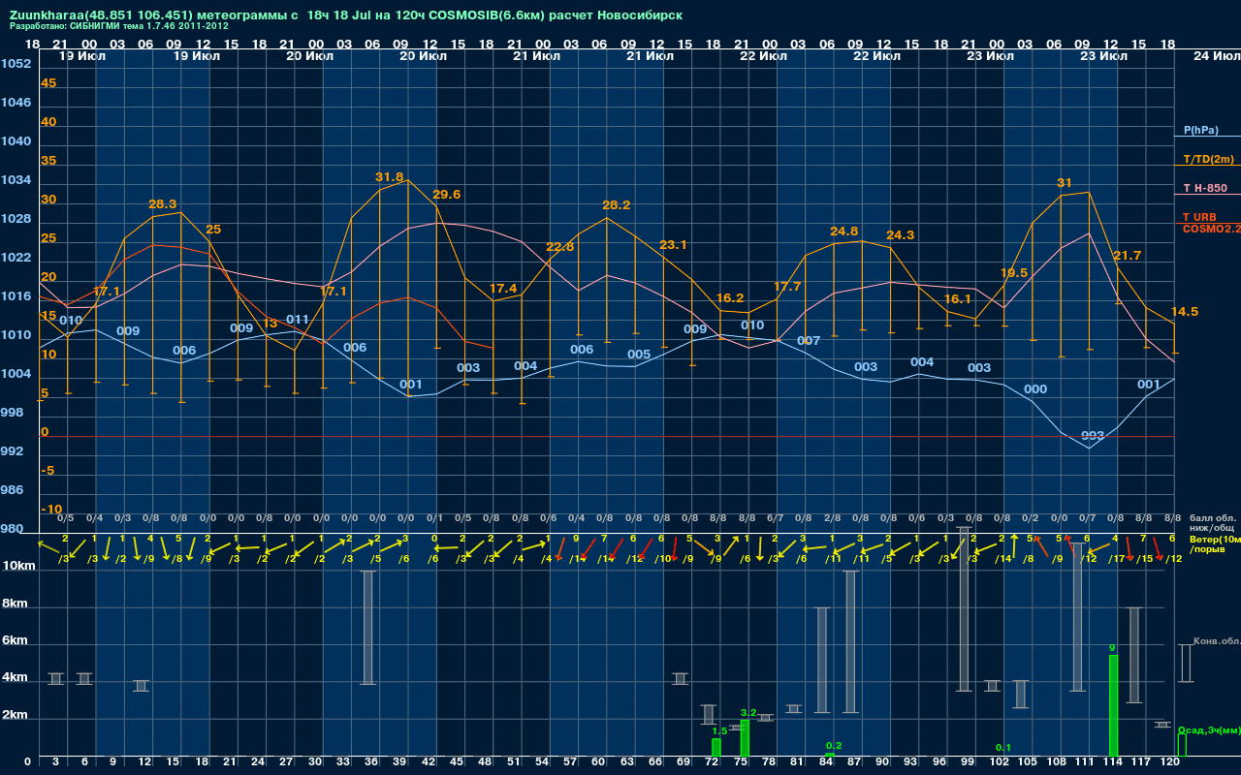Click the 1034 pressure axis tick
Screen dimensions: 1241x775
pos(16,180)
